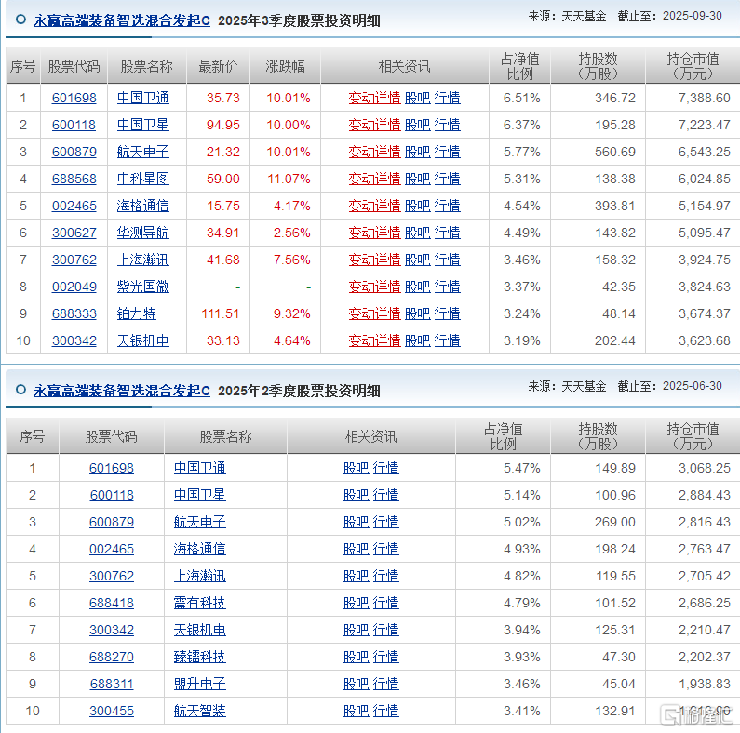This screenshot has width=740, height=733.
Task: Open stock code 601698 in Q2 table
Action: [112, 469]
